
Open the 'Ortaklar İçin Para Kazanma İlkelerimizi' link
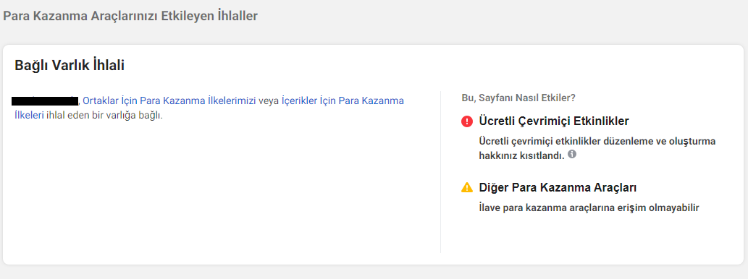169,101
